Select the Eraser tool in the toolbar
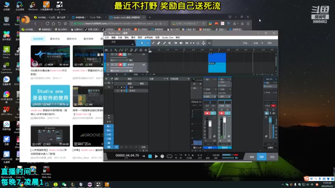 pyautogui.click(x=159, y=43)
